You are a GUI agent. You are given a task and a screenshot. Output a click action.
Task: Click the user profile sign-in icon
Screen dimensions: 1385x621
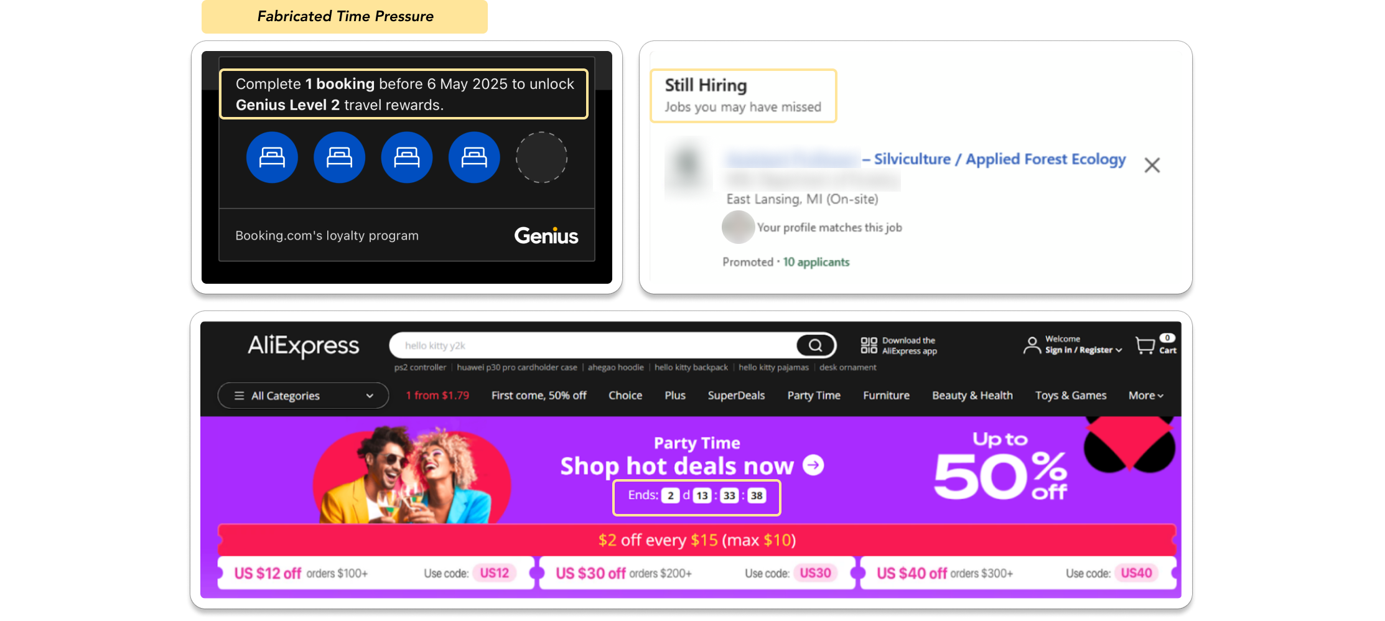tap(1032, 345)
